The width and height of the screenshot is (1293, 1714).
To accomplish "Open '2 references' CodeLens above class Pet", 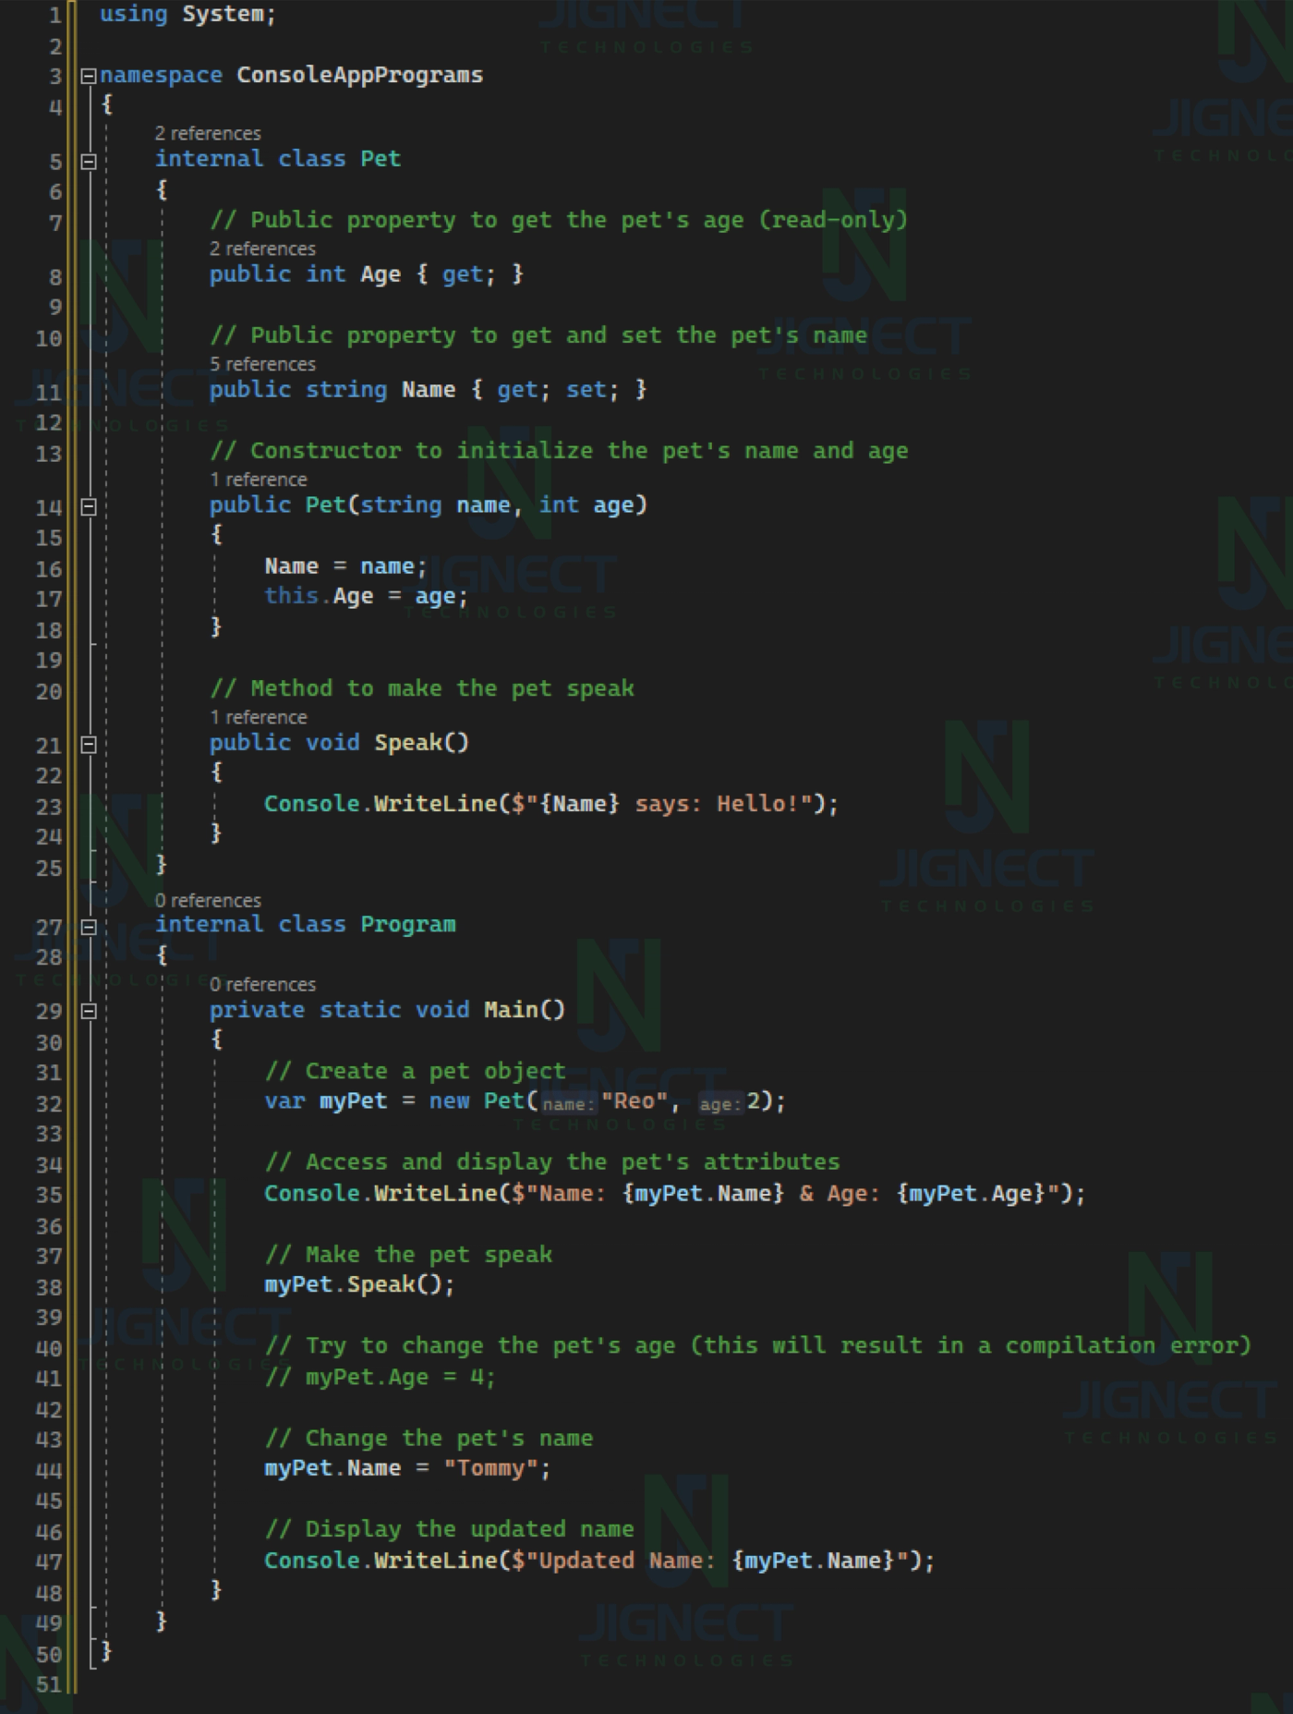I will tap(208, 134).
